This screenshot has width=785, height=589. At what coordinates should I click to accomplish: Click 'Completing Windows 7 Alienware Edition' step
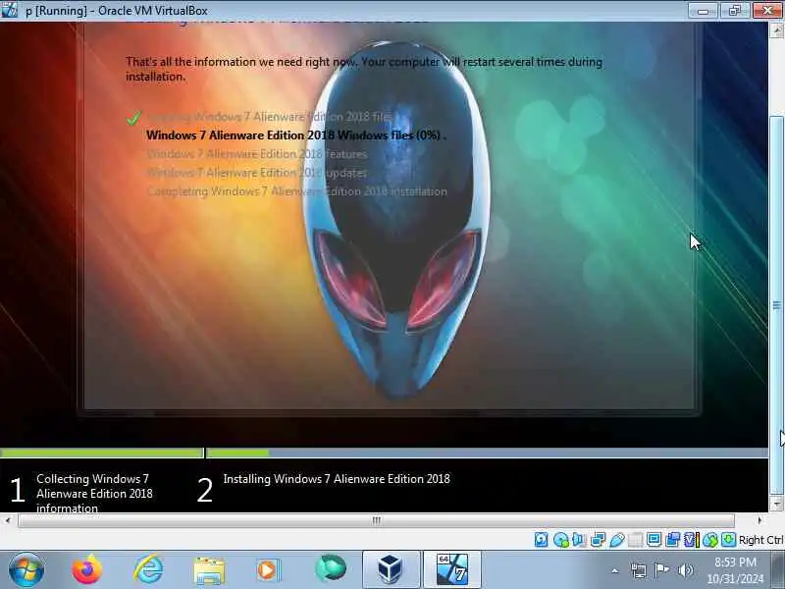point(297,191)
